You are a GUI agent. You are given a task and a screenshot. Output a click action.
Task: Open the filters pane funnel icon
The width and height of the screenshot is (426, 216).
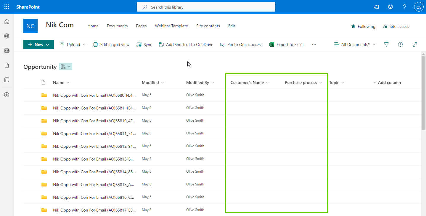[x=386, y=45]
